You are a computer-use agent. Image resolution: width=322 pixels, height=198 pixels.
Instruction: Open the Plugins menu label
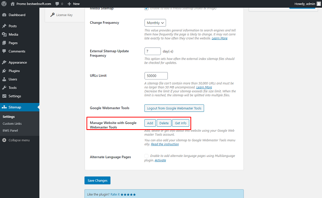click(x=14, y=71)
